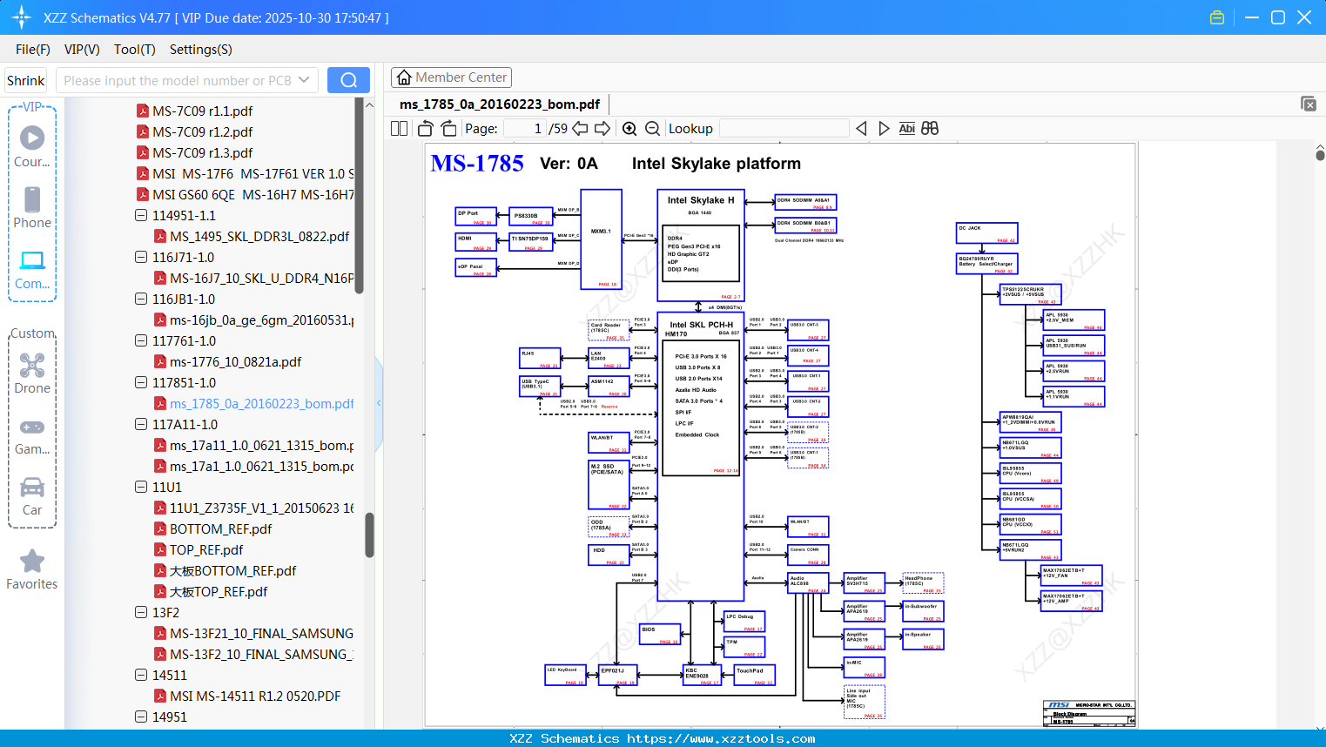Focus the model number or PCB search field
The height and width of the screenshot is (747, 1326).
[x=178, y=80]
